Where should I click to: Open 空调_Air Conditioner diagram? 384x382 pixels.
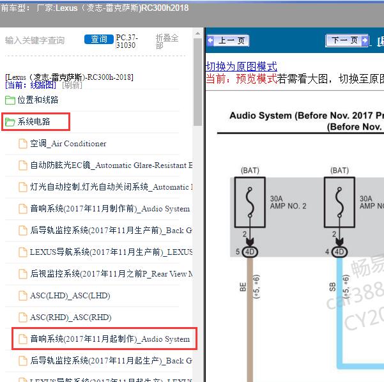pos(68,144)
